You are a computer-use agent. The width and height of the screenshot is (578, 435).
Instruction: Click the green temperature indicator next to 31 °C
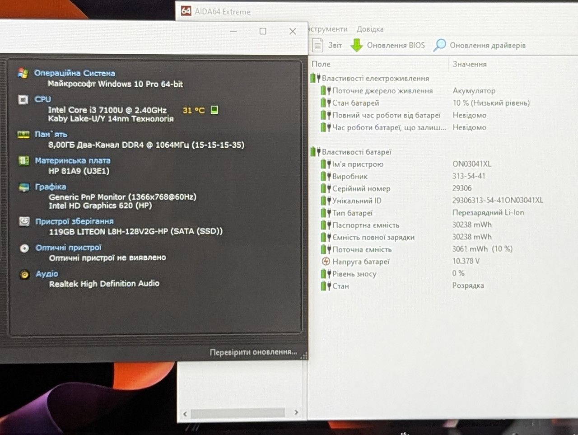click(x=214, y=110)
